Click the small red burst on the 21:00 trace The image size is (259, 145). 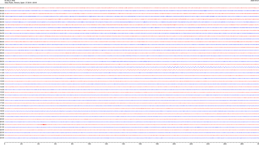point(44,125)
